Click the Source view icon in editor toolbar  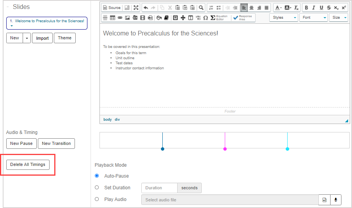point(112,7)
